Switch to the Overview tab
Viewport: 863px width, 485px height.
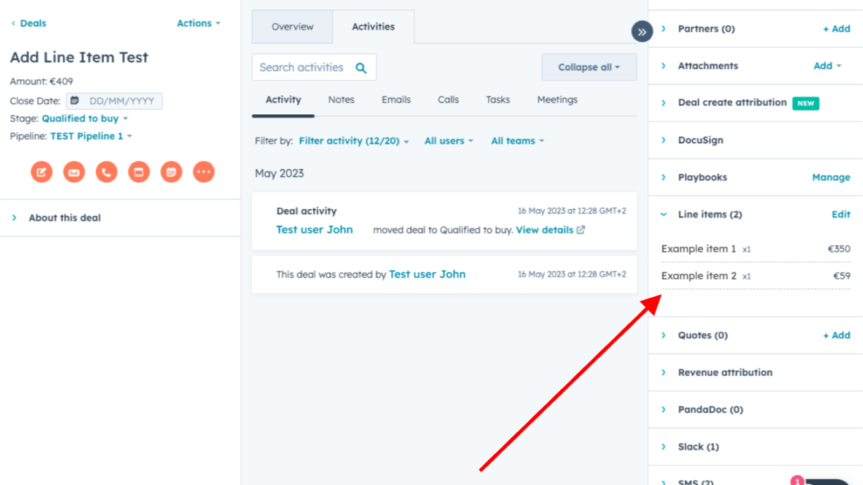tap(292, 26)
